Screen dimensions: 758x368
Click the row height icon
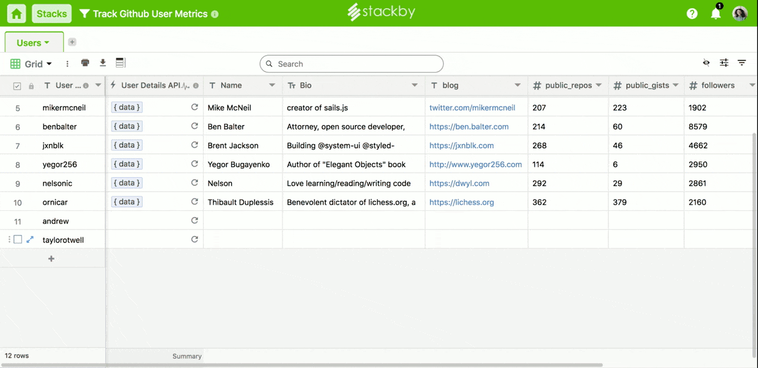tap(121, 63)
